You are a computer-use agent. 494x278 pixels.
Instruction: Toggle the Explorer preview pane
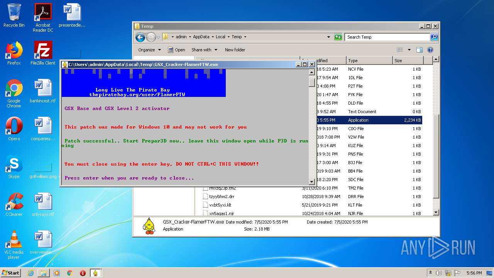420,50
